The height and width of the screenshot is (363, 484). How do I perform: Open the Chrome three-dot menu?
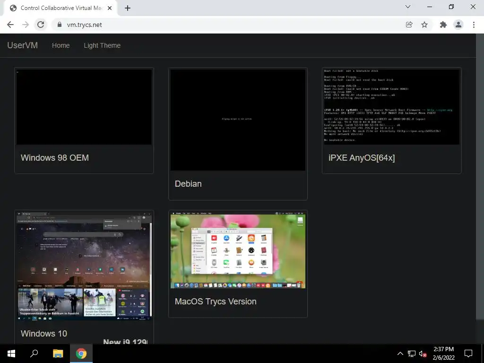coord(474,25)
